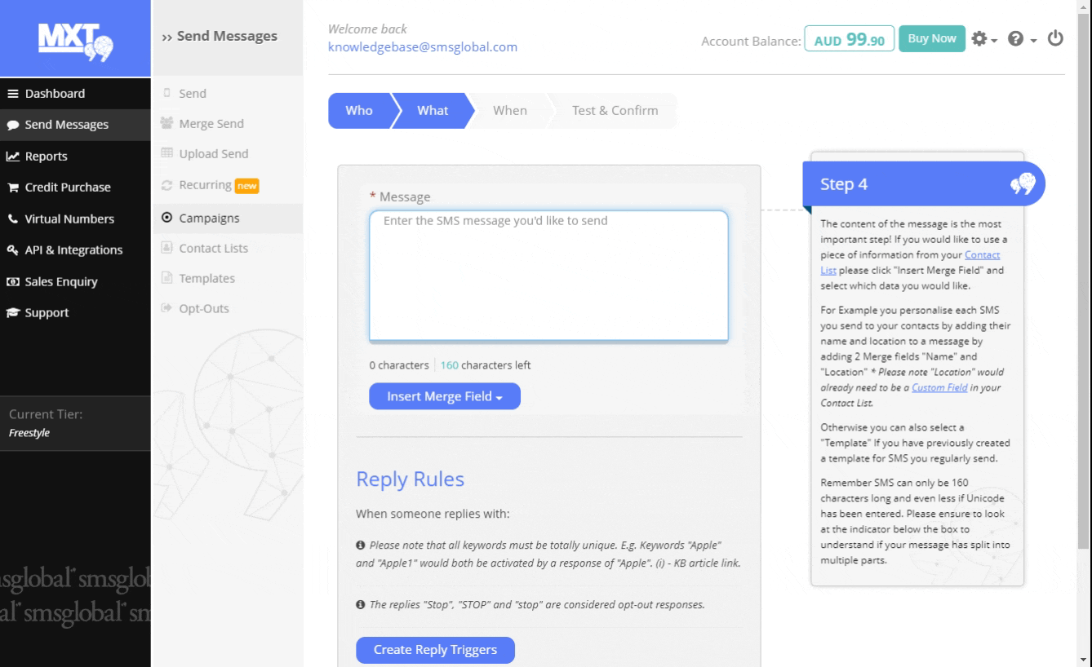Click the power logout icon
The width and height of the screenshot is (1092, 667).
click(x=1055, y=38)
